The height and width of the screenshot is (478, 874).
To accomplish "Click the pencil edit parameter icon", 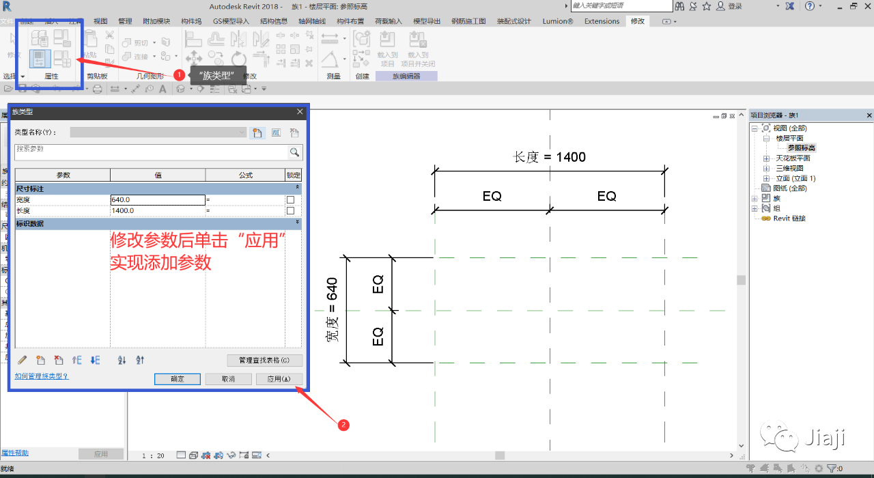I will [22, 360].
